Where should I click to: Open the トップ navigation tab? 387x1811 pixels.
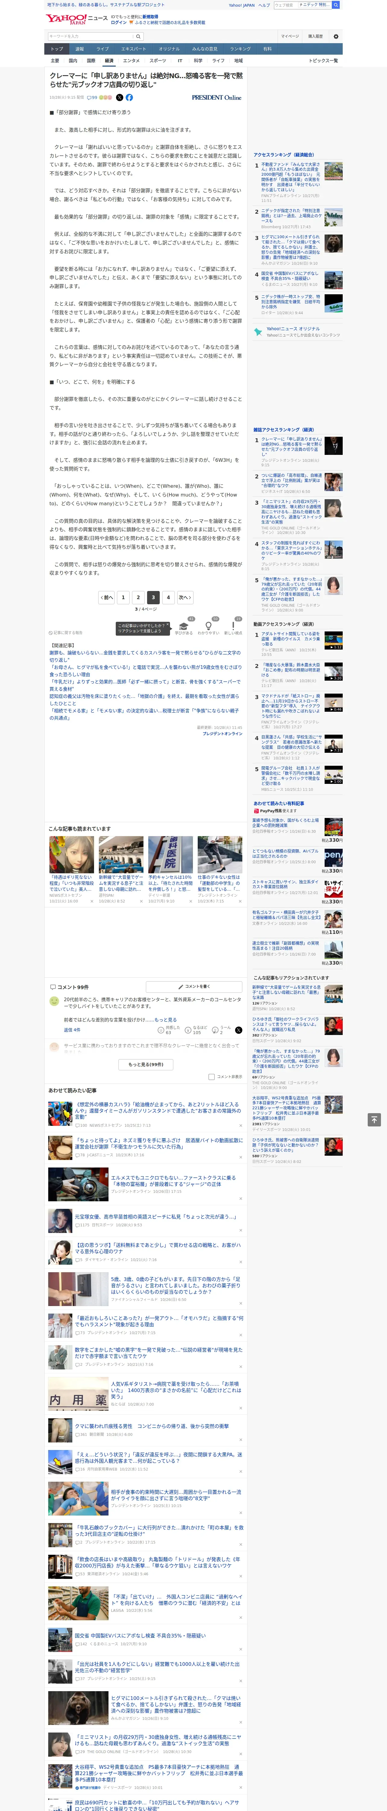coord(57,49)
